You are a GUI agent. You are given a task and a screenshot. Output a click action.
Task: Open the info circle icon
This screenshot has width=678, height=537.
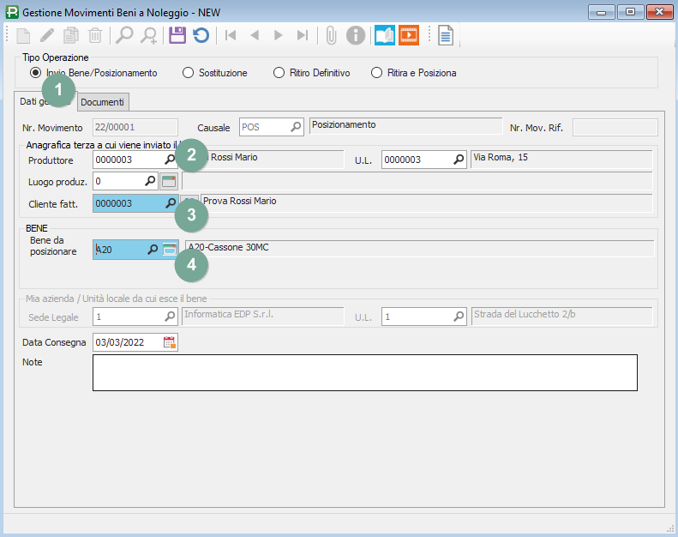click(355, 35)
